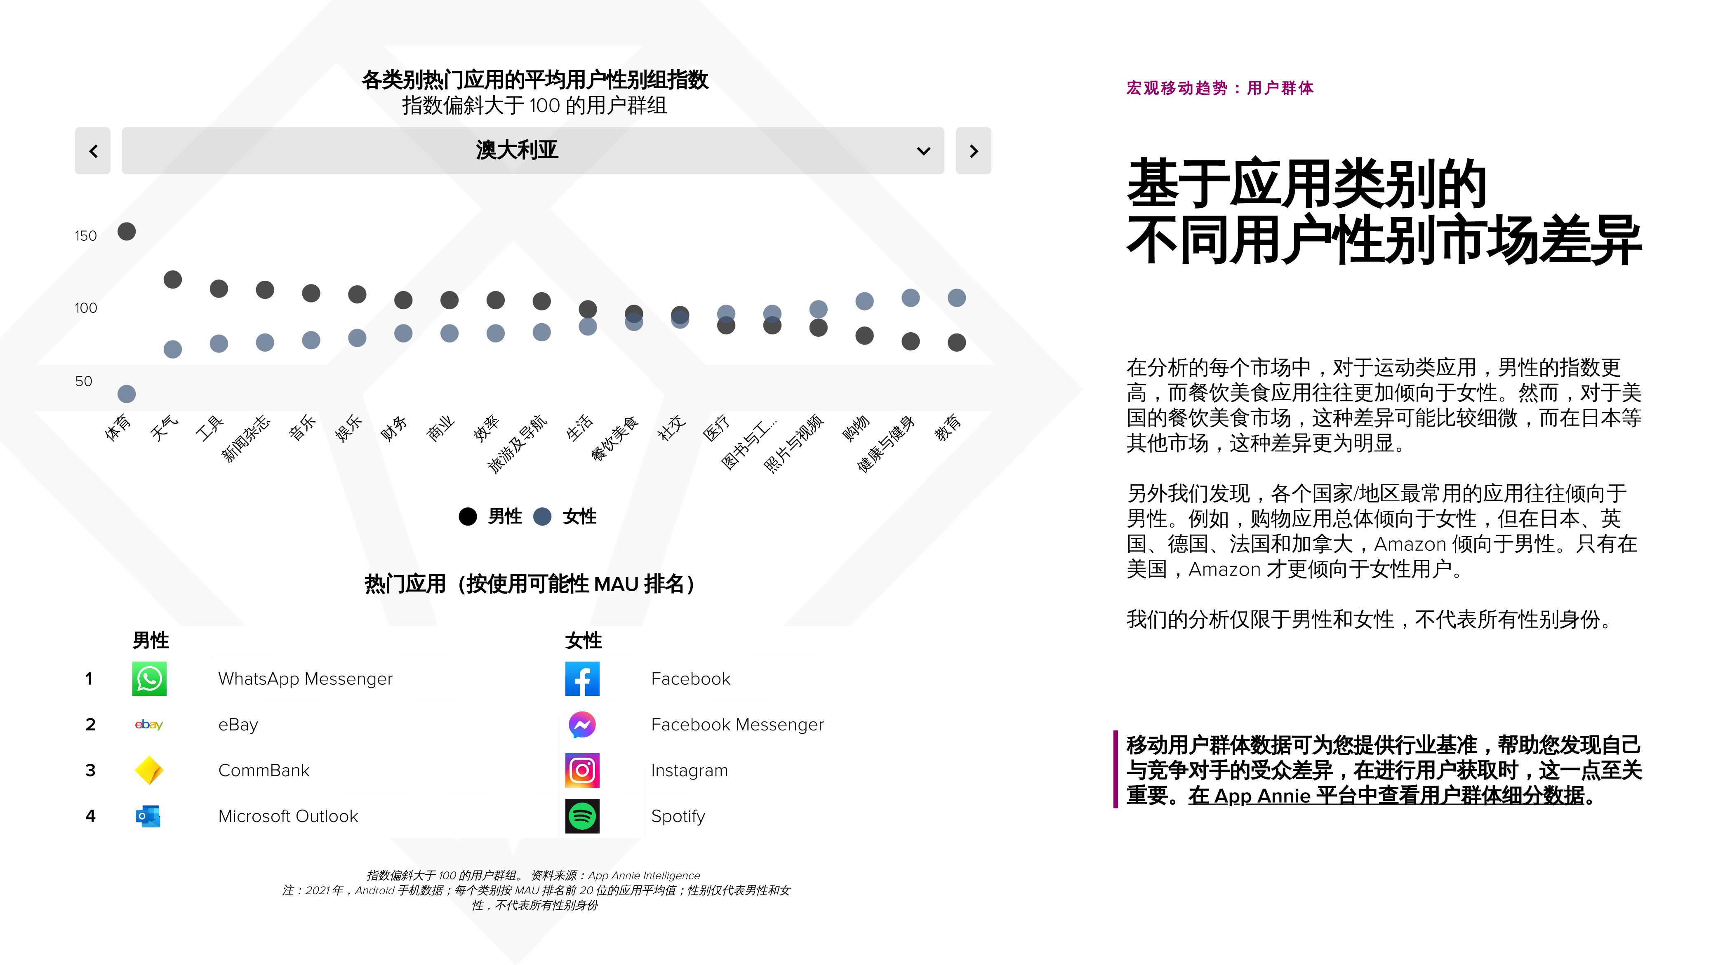1718x965 pixels.
Task: Click the Microsoft Outlook app name
Action: (288, 816)
